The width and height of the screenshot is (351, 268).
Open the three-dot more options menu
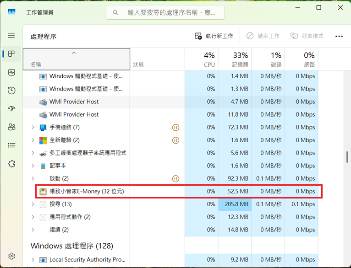(339, 36)
